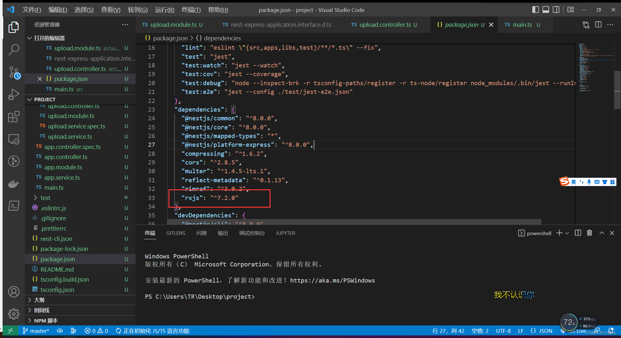
Task: Click Split Editor icon in editor toolbar
Action: [x=598, y=25]
